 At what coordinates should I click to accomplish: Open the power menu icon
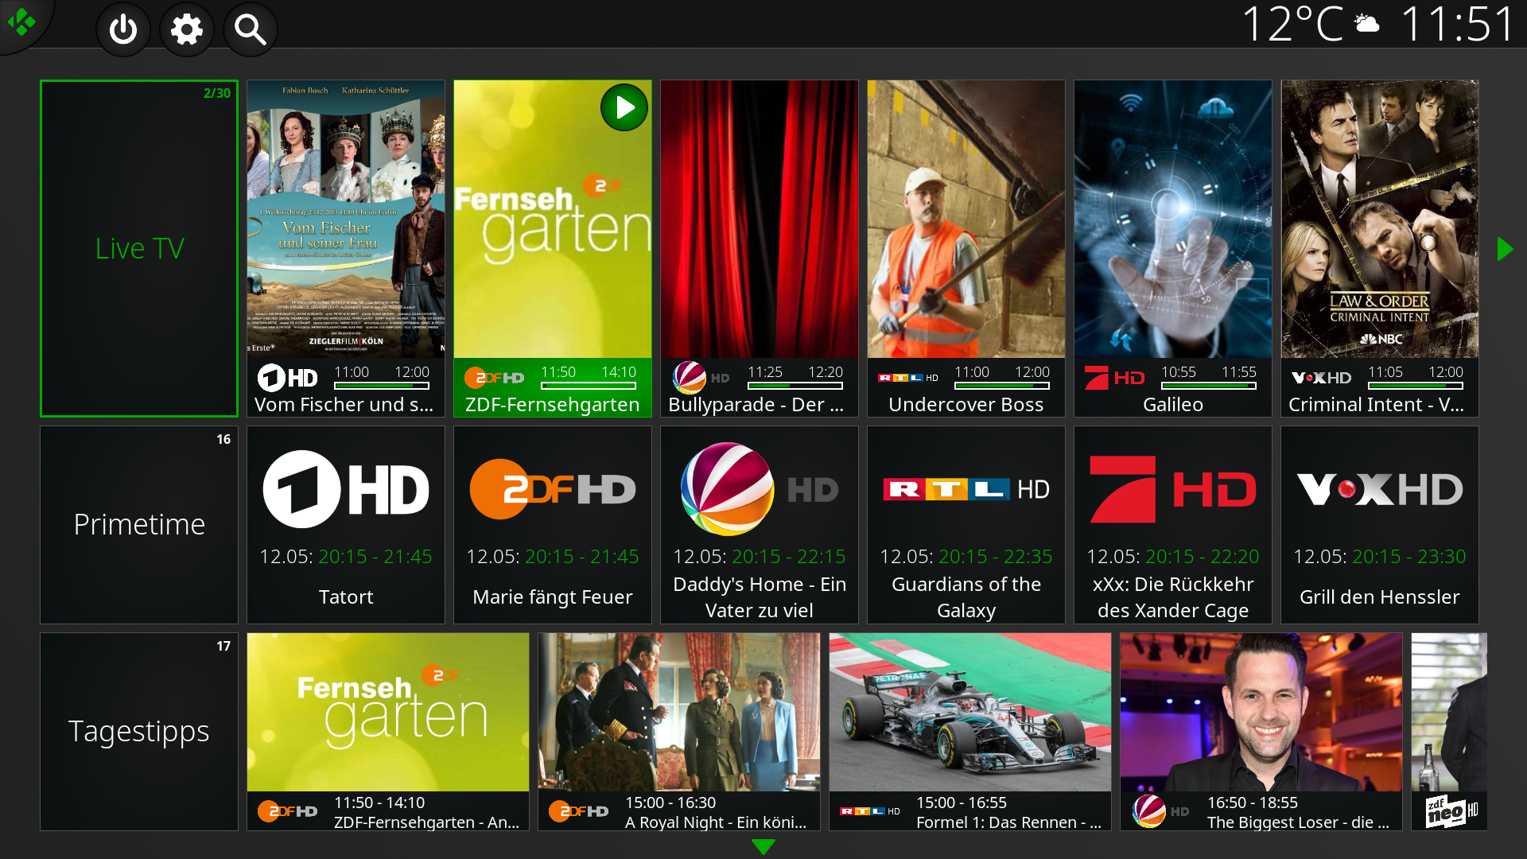pos(123,30)
